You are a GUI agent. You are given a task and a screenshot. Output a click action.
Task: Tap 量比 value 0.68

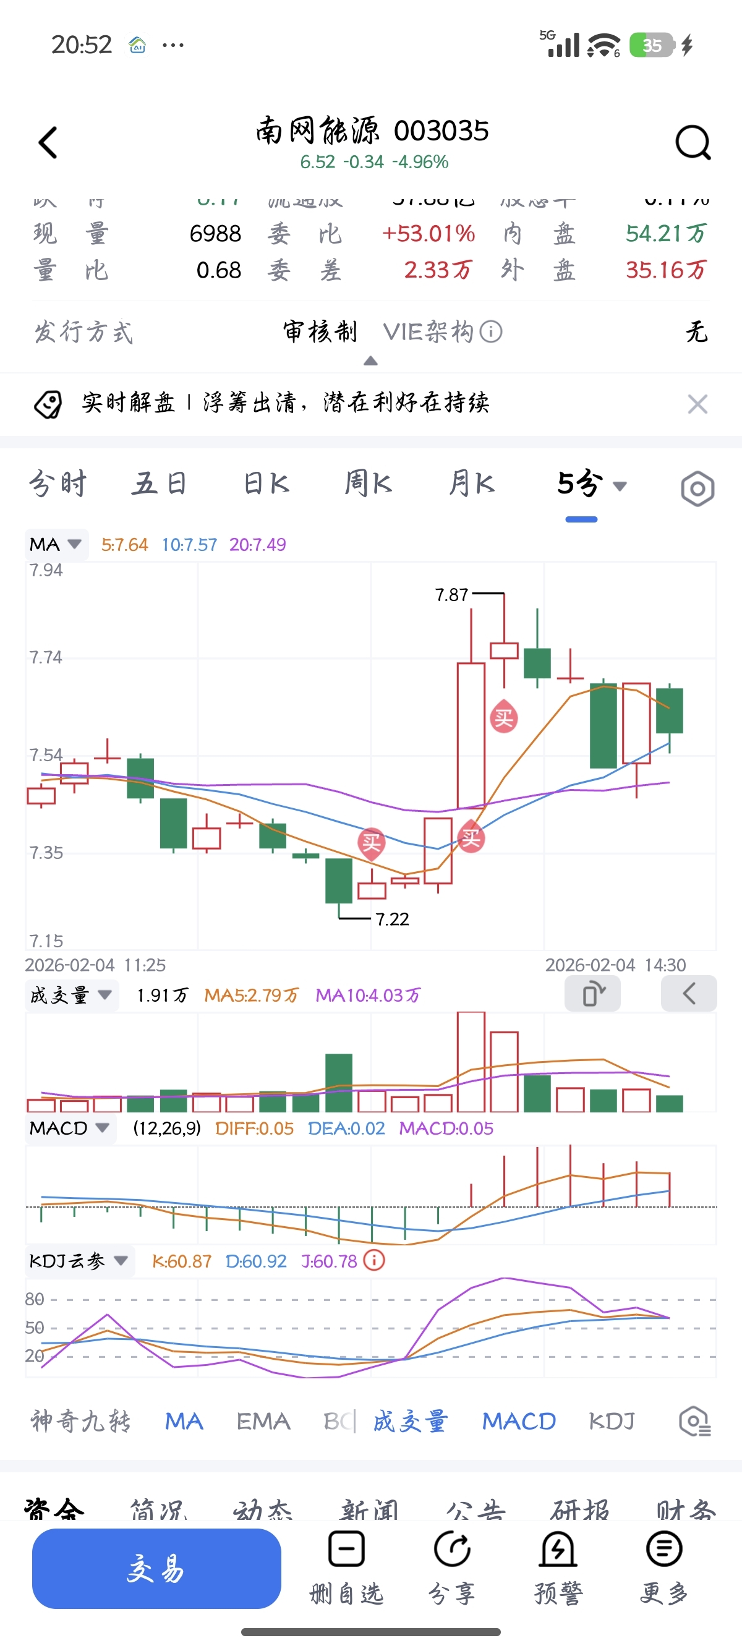tap(218, 270)
